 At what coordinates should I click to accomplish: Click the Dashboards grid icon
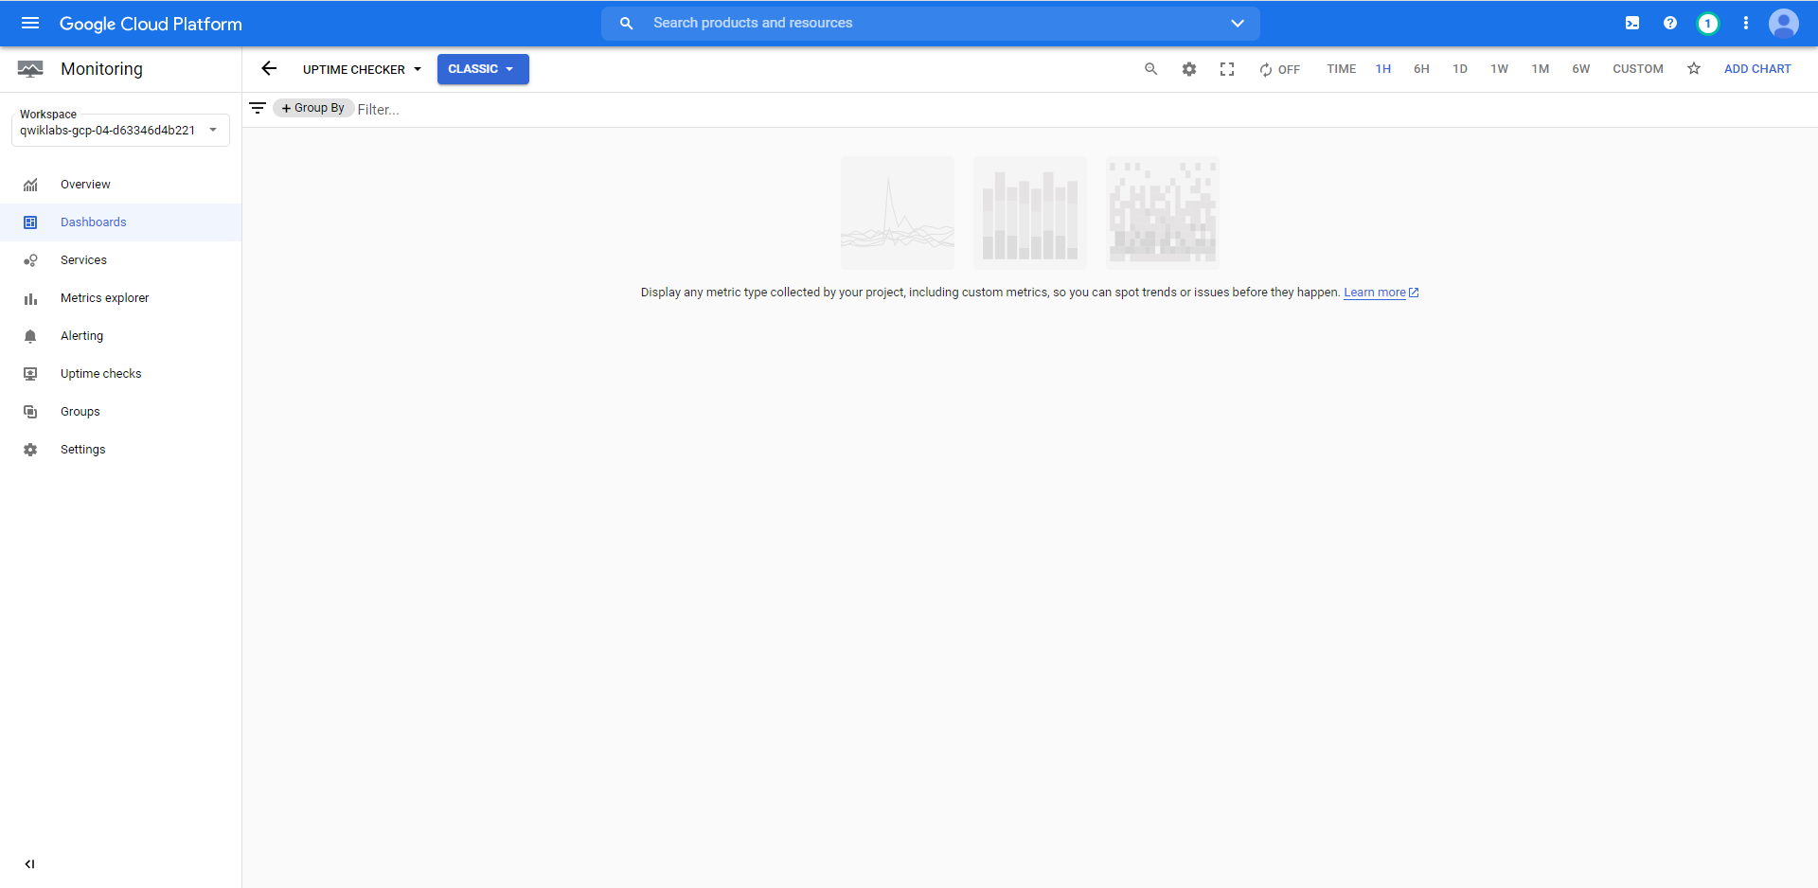coord(30,222)
